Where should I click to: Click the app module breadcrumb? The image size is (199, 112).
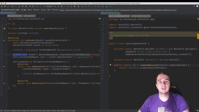click(x=24, y=10)
